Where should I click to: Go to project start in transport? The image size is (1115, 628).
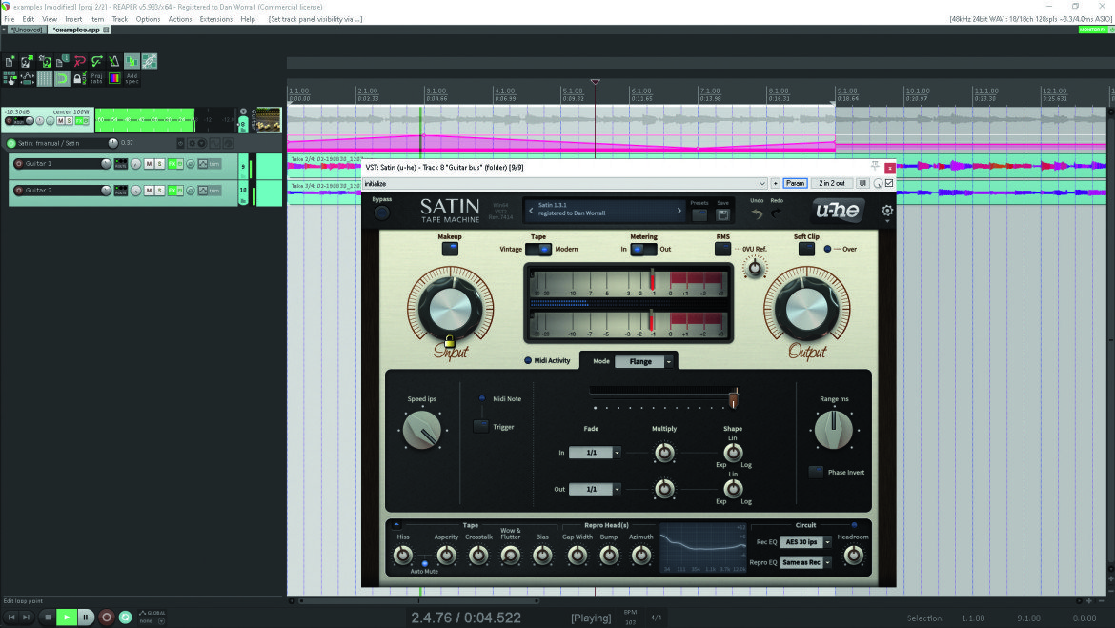pos(11,618)
